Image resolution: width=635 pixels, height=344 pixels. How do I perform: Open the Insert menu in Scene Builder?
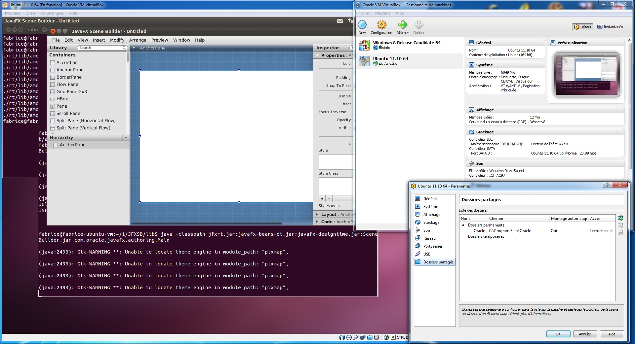coord(99,40)
